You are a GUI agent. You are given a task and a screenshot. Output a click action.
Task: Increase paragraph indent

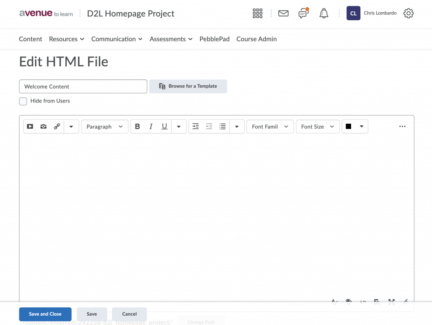point(195,126)
